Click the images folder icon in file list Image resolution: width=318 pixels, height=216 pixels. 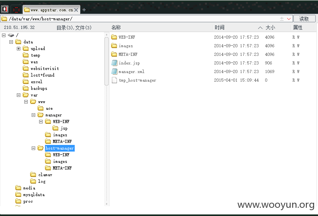[x=114, y=46]
